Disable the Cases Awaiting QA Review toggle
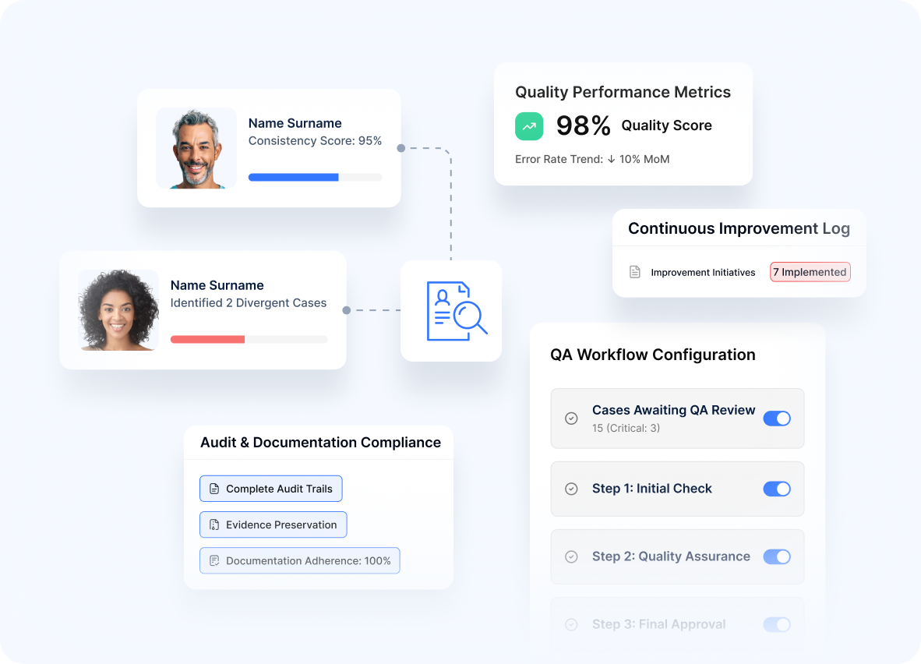The width and height of the screenshot is (921, 664). (776, 419)
